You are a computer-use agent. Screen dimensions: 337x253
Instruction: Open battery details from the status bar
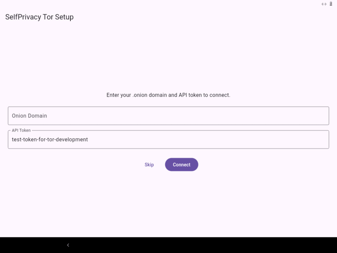click(x=331, y=4)
